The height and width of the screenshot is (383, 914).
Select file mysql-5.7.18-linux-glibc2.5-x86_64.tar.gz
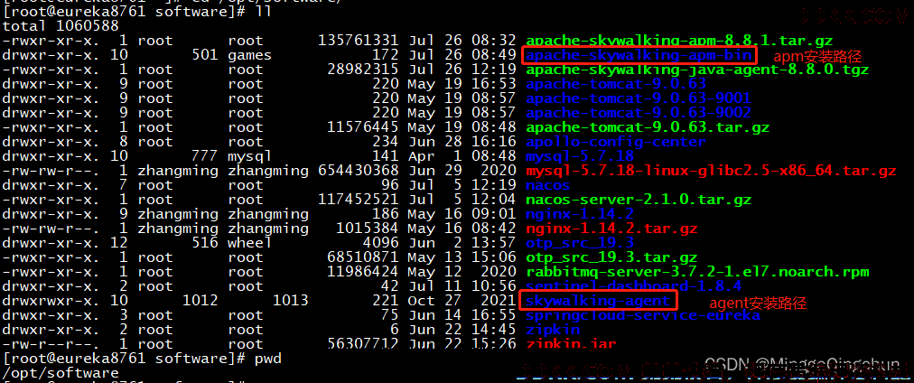711,172
